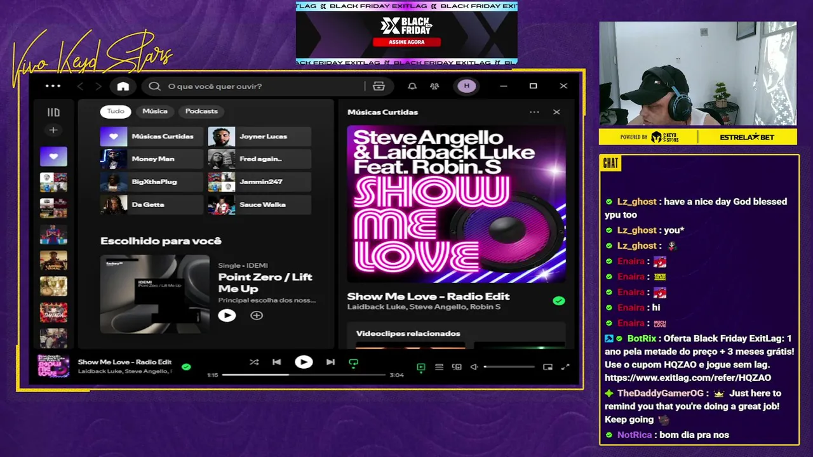
Task: Click the main play button
Action: tap(304, 362)
